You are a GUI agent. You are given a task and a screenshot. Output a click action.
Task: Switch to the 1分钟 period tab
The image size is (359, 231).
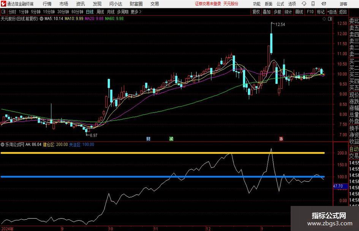coord(23,12)
